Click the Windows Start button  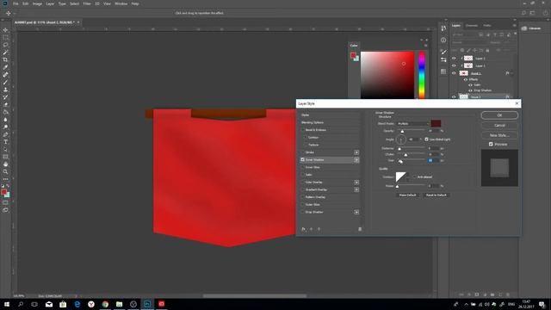[x=7, y=304]
